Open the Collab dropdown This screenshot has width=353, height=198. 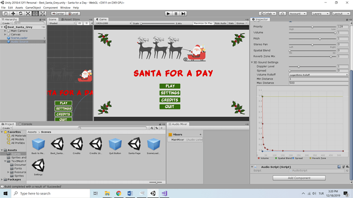click(268, 14)
